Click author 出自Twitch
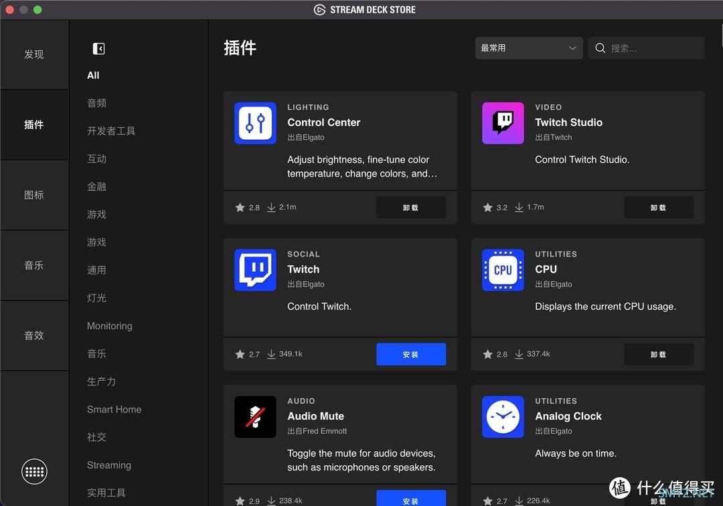The height and width of the screenshot is (506, 723). [554, 137]
